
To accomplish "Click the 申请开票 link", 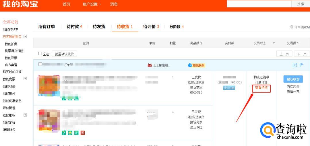I will coord(293,92).
